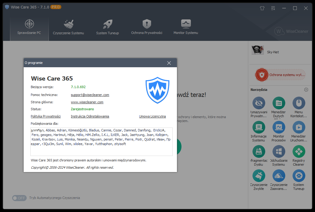Open Narzędzia settings gear
Screen dimensions: 315x212
(306, 90)
